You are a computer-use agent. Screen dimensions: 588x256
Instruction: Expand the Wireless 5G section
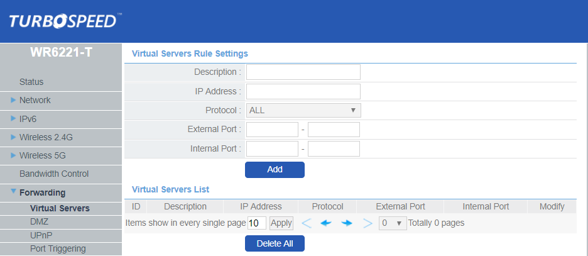coord(42,155)
